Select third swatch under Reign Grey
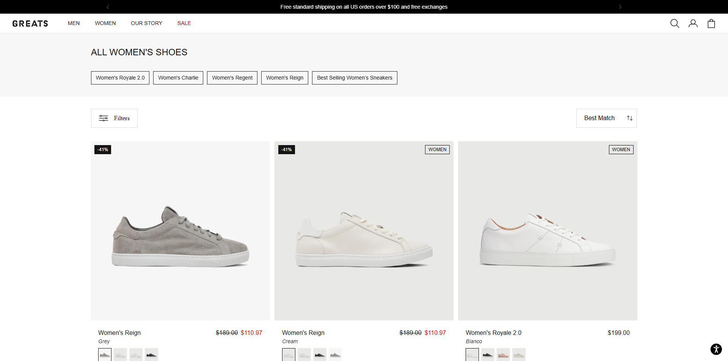Screen dimensions: 728x361 point(136,355)
